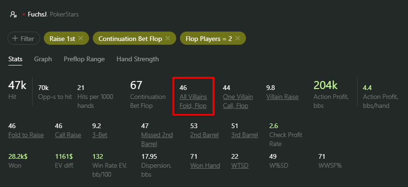Screen dimensions: 408x187
Task: Click the Call Raise stat link
Action: pyautogui.click(x=68, y=135)
